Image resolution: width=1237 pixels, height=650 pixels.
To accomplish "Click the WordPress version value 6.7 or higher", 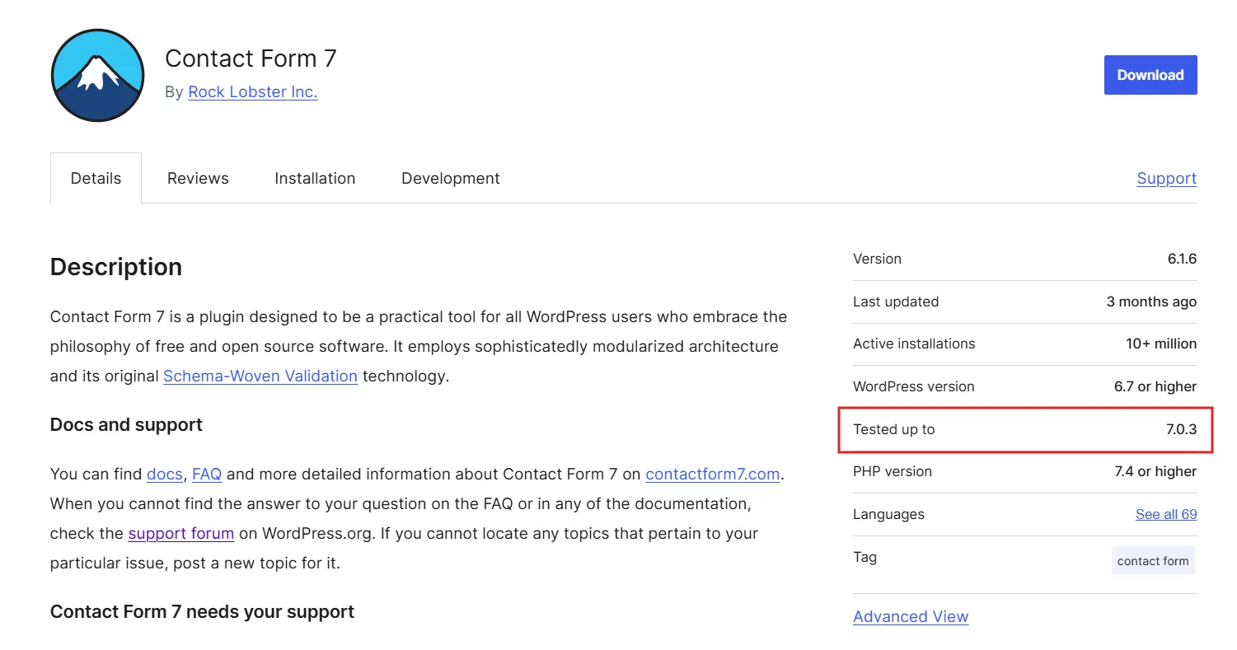I will point(1155,386).
